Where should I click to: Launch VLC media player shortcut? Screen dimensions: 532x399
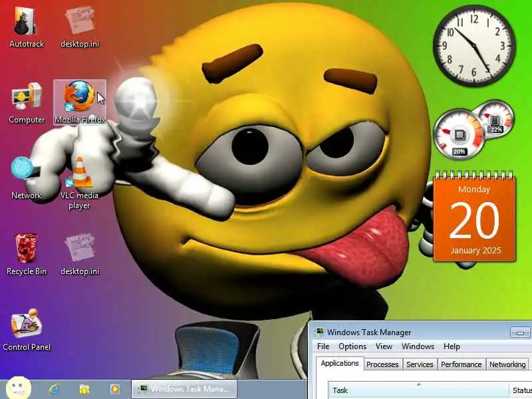click(x=79, y=184)
